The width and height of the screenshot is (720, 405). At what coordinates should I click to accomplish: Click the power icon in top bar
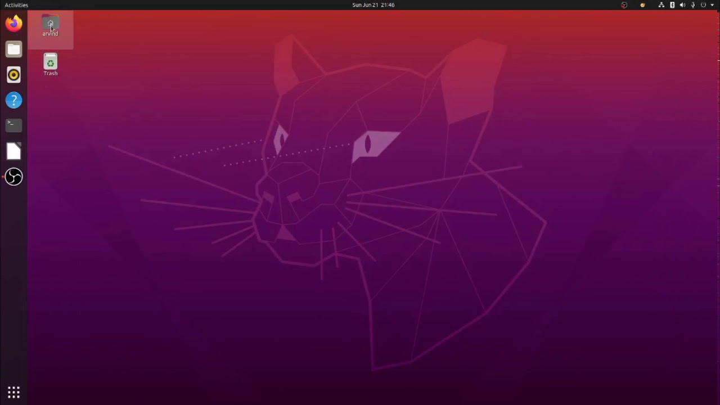(703, 5)
